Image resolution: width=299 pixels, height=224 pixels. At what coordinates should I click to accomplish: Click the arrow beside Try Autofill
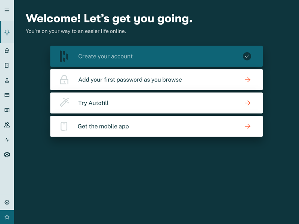(247, 103)
